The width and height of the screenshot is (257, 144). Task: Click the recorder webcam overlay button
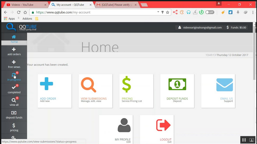point(252,140)
